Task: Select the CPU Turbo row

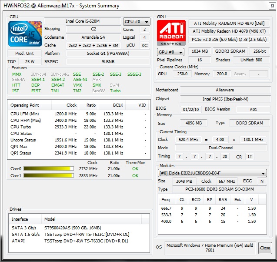Action: click(79, 127)
